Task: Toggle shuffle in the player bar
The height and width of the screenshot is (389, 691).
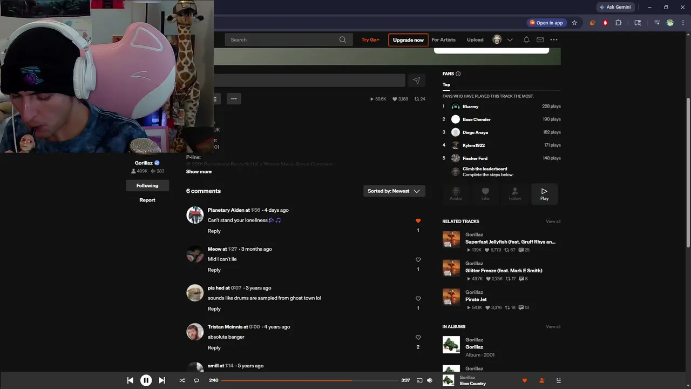Action: [182, 380]
